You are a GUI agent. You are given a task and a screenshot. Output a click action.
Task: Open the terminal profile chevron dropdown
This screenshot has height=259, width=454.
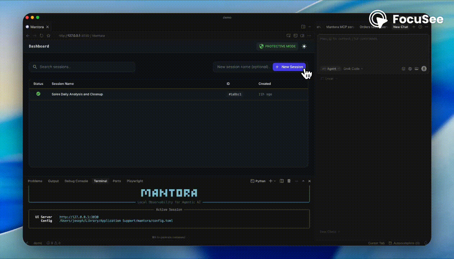click(274, 181)
